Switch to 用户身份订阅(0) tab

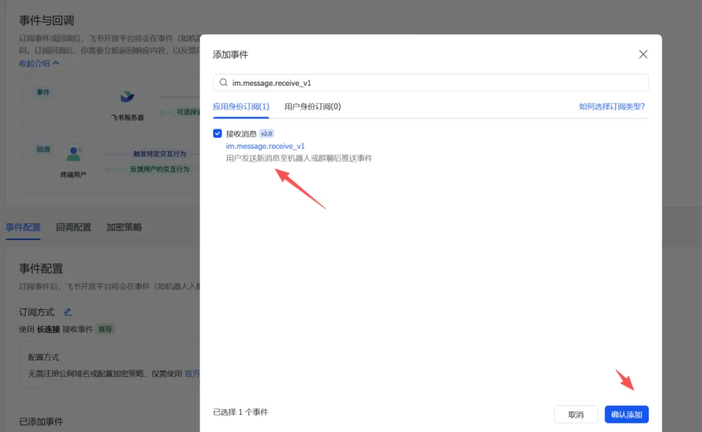(313, 107)
